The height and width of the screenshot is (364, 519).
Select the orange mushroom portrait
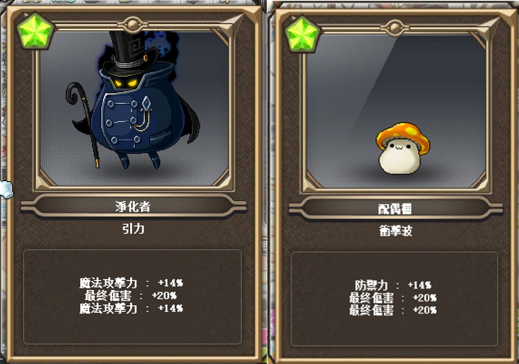pyautogui.click(x=396, y=112)
